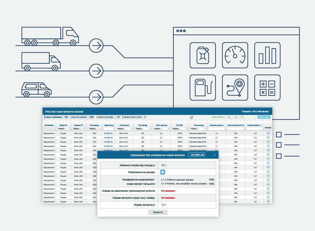Click the fuel canister icon
The height and width of the screenshot is (231, 315).
[x=202, y=55]
